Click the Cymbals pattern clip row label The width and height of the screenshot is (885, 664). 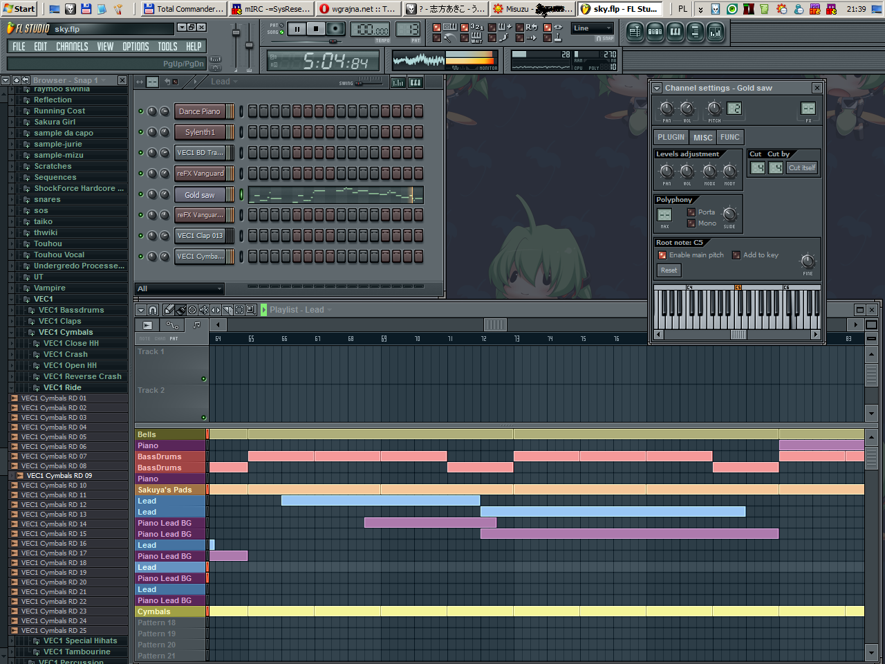pos(170,611)
